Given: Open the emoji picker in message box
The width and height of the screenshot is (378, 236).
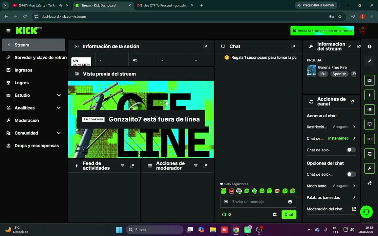Looking at the screenshot, I should (x=290, y=202).
